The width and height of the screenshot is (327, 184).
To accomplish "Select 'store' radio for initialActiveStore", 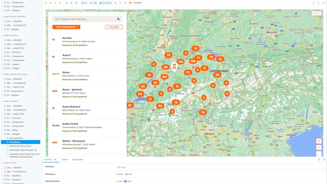I will 117,181.
